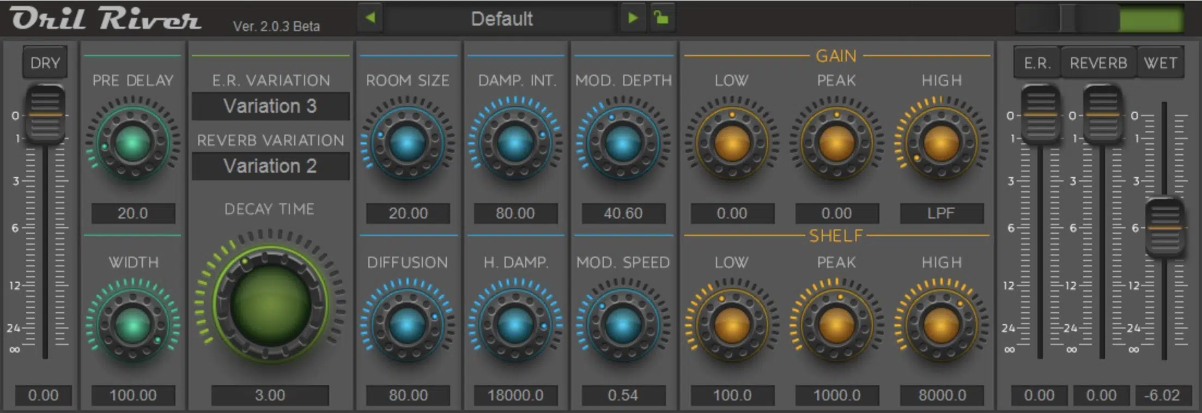The width and height of the screenshot is (1202, 413).
Task: Click the Width value field 100.00
Action: click(x=133, y=395)
